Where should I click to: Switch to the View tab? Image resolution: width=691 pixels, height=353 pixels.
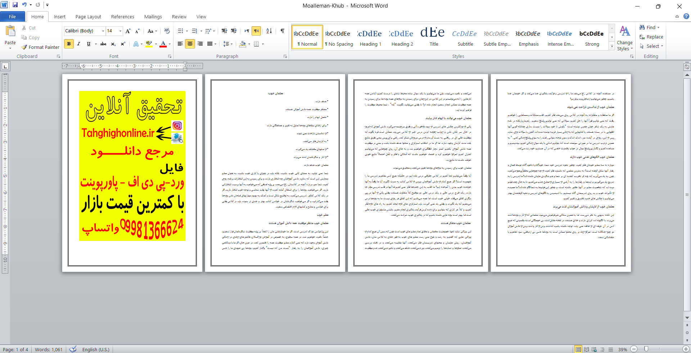click(x=201, y=17)
